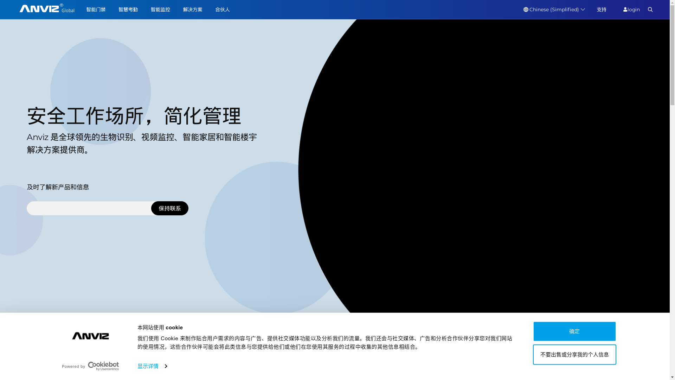Open the 支持 menu
Screen dimensions: 675x380
coord(602,9)
